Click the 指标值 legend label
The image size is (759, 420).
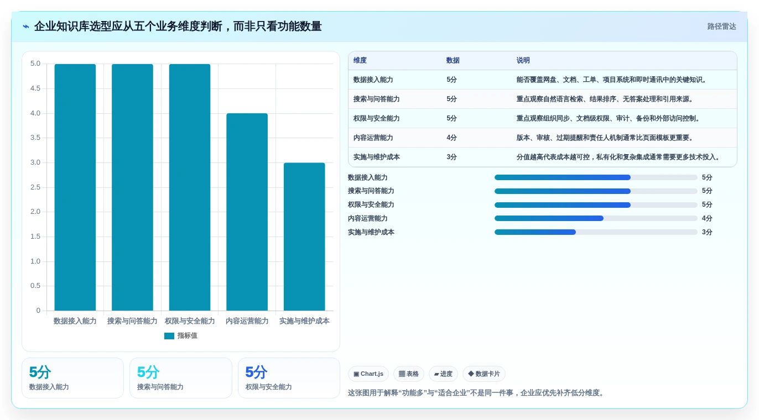tap(187, 336)
